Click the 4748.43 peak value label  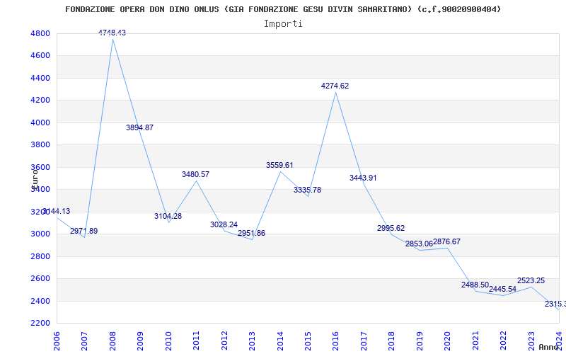tap(112, 33)
